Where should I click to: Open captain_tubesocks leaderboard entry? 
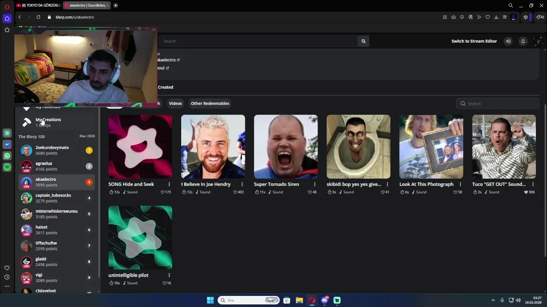56,198
